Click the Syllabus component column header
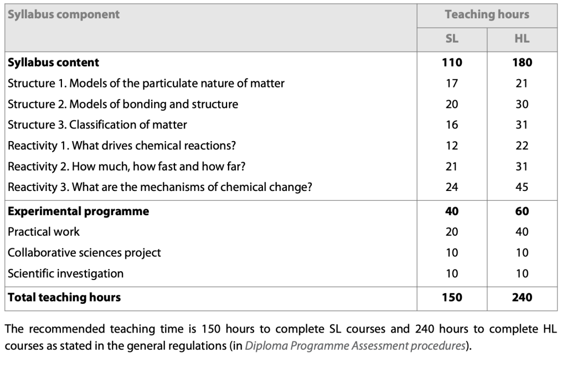 [x=64, y=14]
